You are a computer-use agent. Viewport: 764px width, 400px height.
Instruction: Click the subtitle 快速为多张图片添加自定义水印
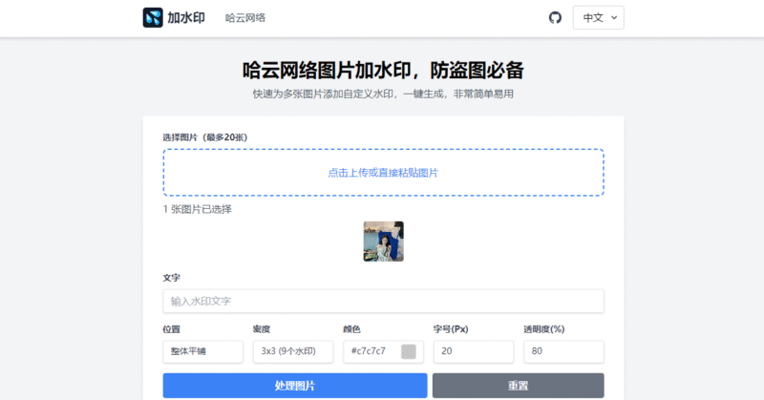pos(384,94)
